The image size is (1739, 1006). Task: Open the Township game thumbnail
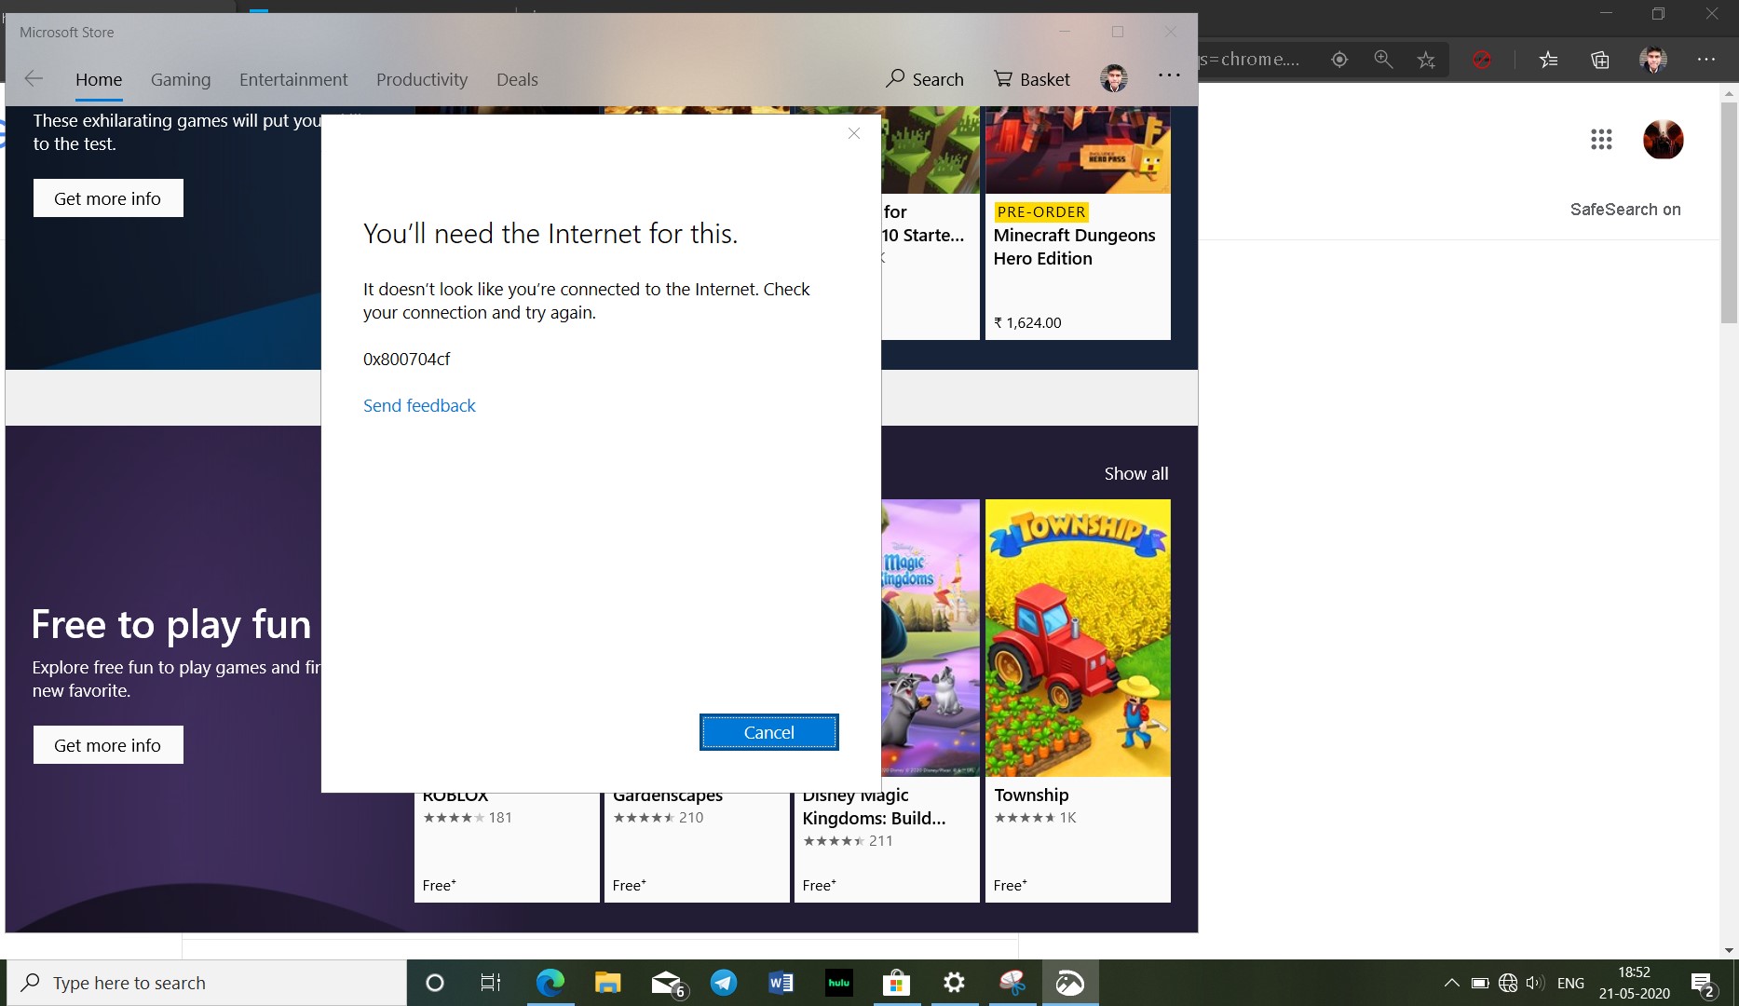(x=1078, y=638)
